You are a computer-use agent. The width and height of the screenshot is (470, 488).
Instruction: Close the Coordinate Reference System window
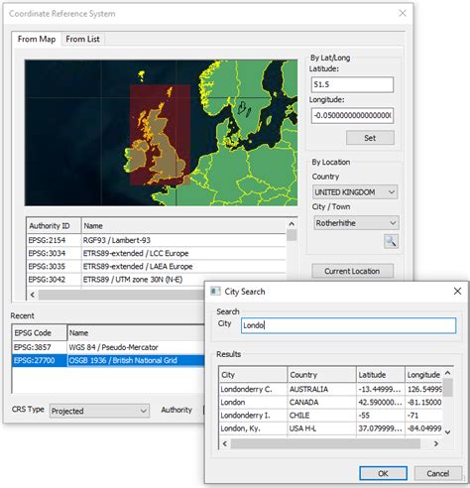click(x=403, y=14)
